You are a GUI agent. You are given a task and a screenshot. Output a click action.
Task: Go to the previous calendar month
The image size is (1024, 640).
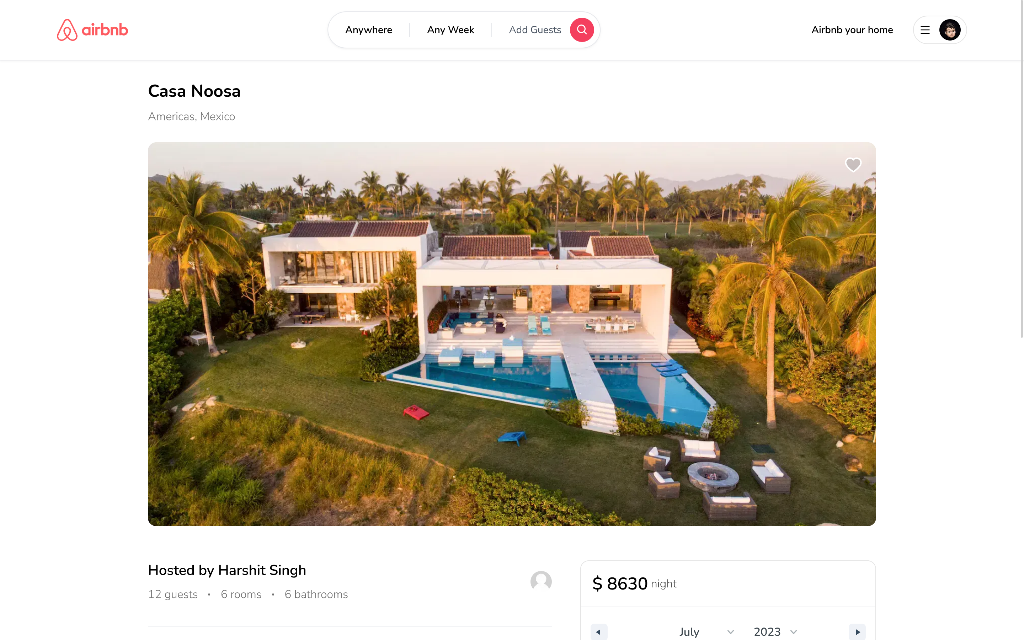coord(599,632)
